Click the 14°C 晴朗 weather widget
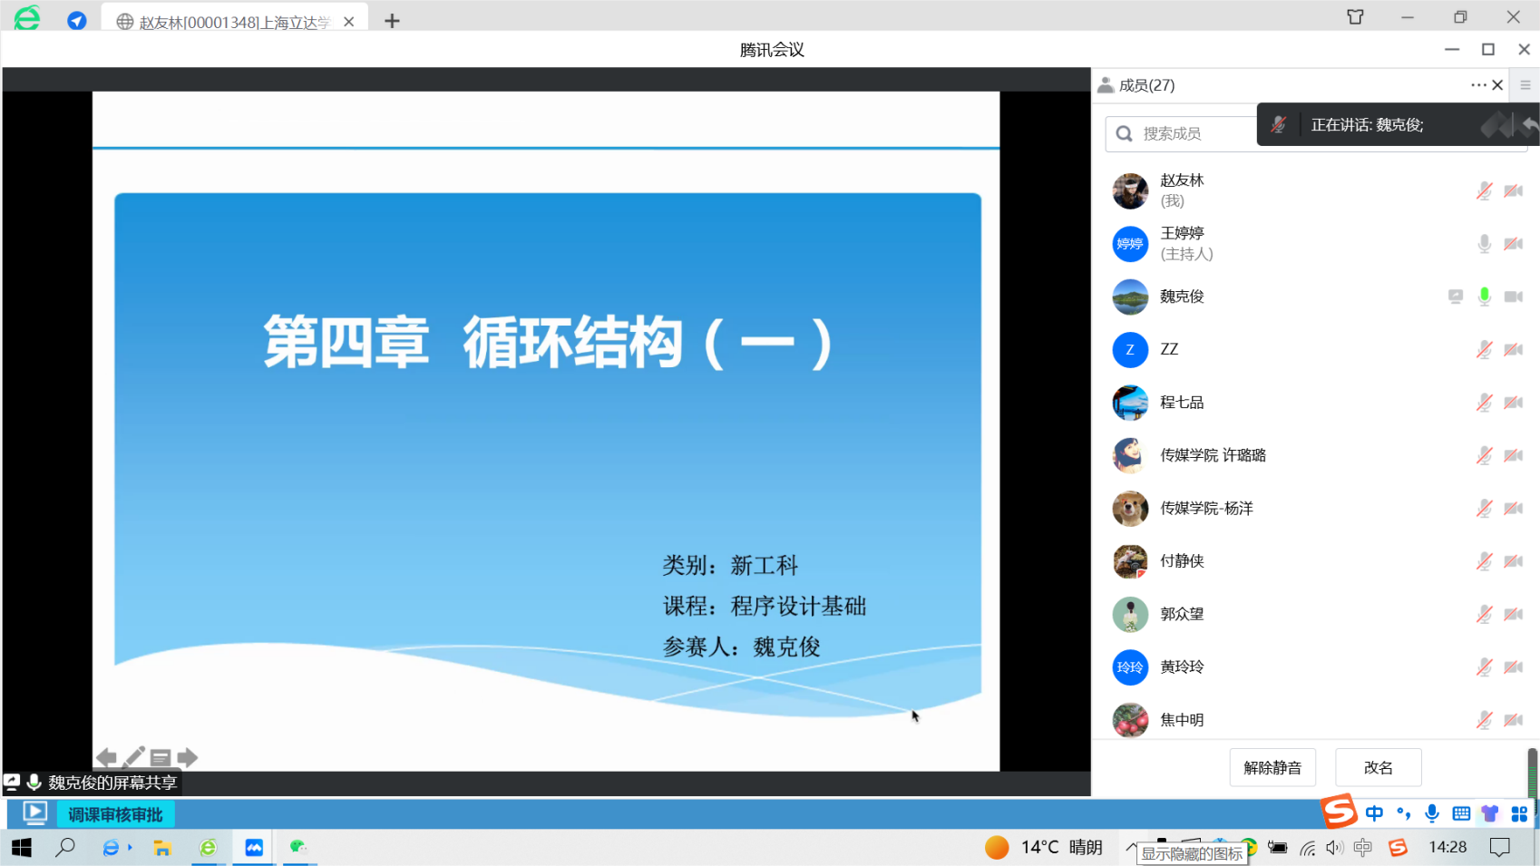 tap(1043, 847)
